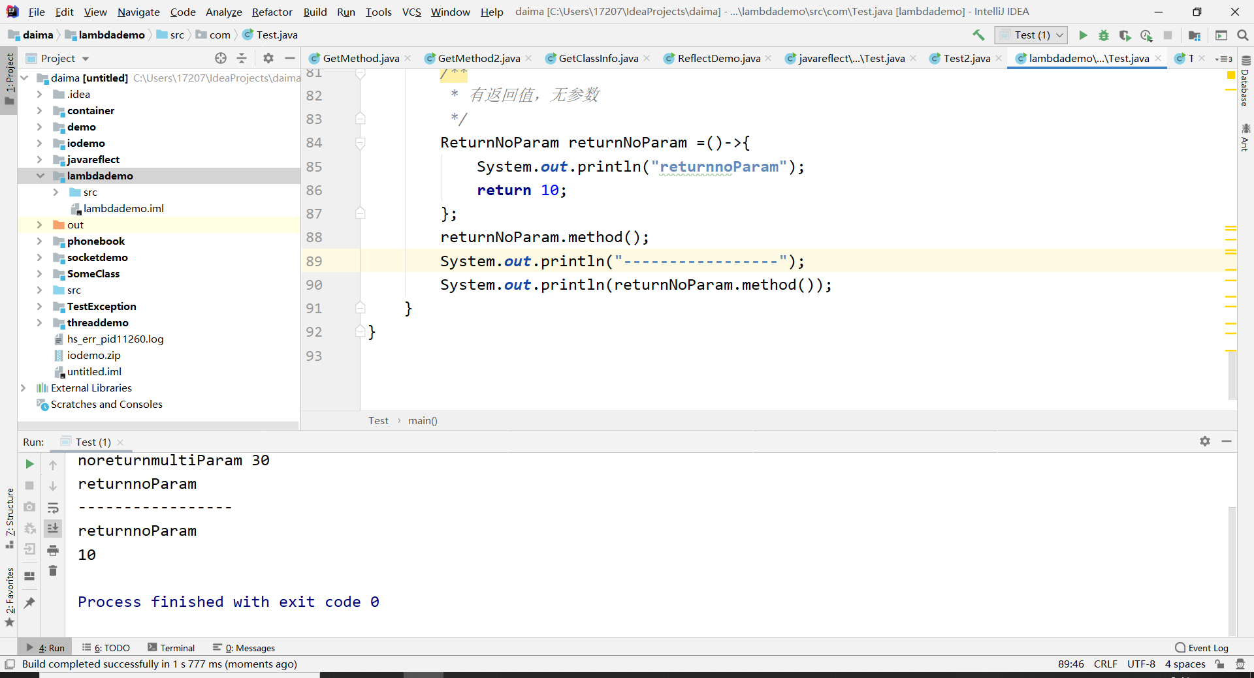Expand the container folder
The height and width of the screenshot is (678, 1254).
point(39,111)
